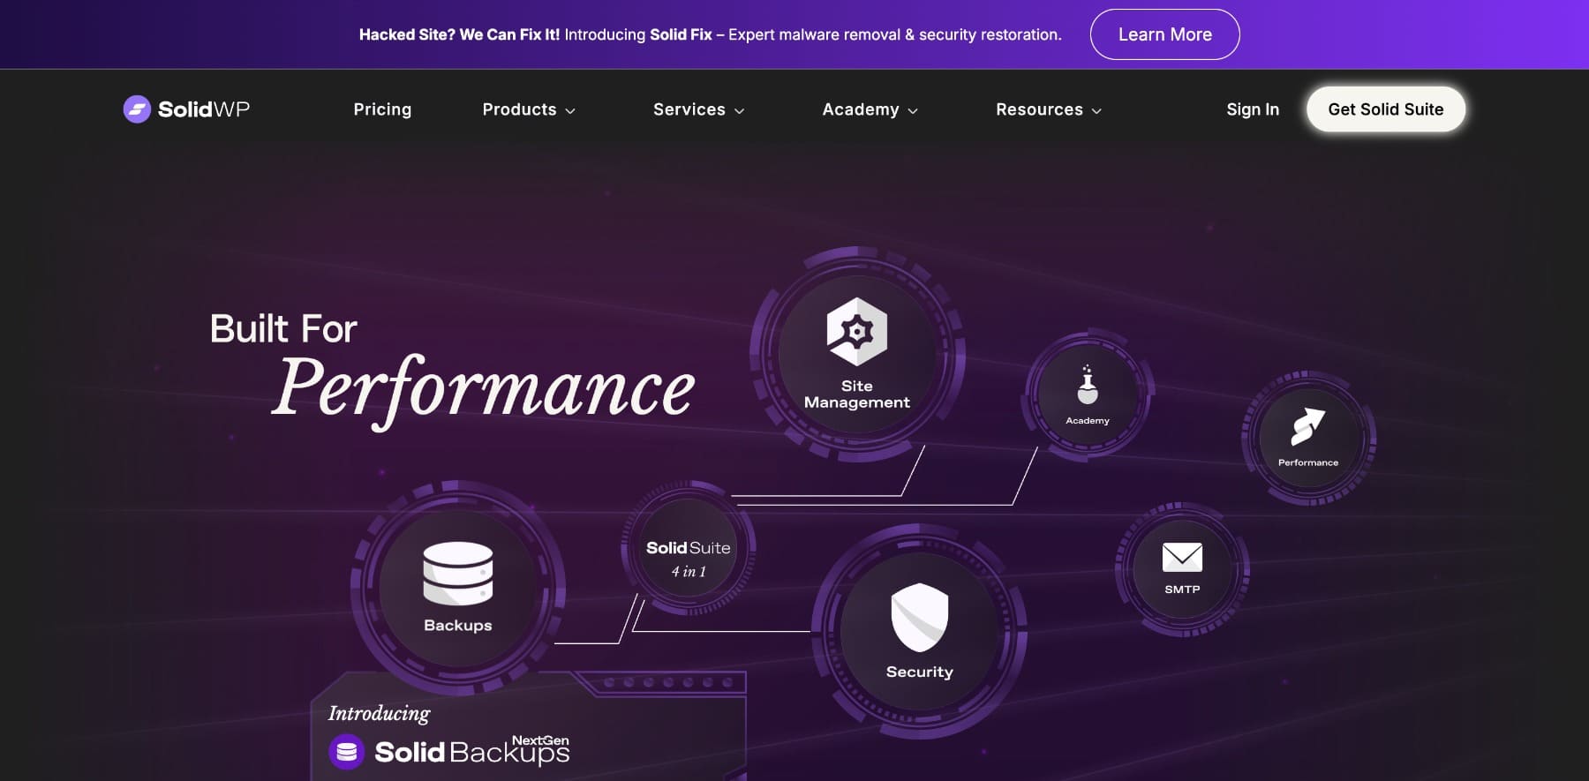Expand the Services dropdown chevron

[x=740, y=111]
